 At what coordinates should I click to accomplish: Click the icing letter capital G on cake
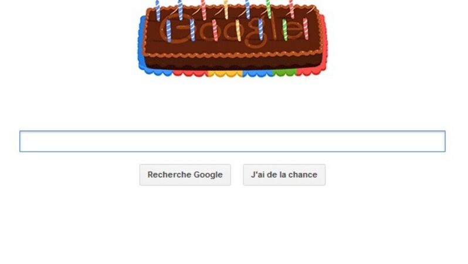[x=175, y=29]
